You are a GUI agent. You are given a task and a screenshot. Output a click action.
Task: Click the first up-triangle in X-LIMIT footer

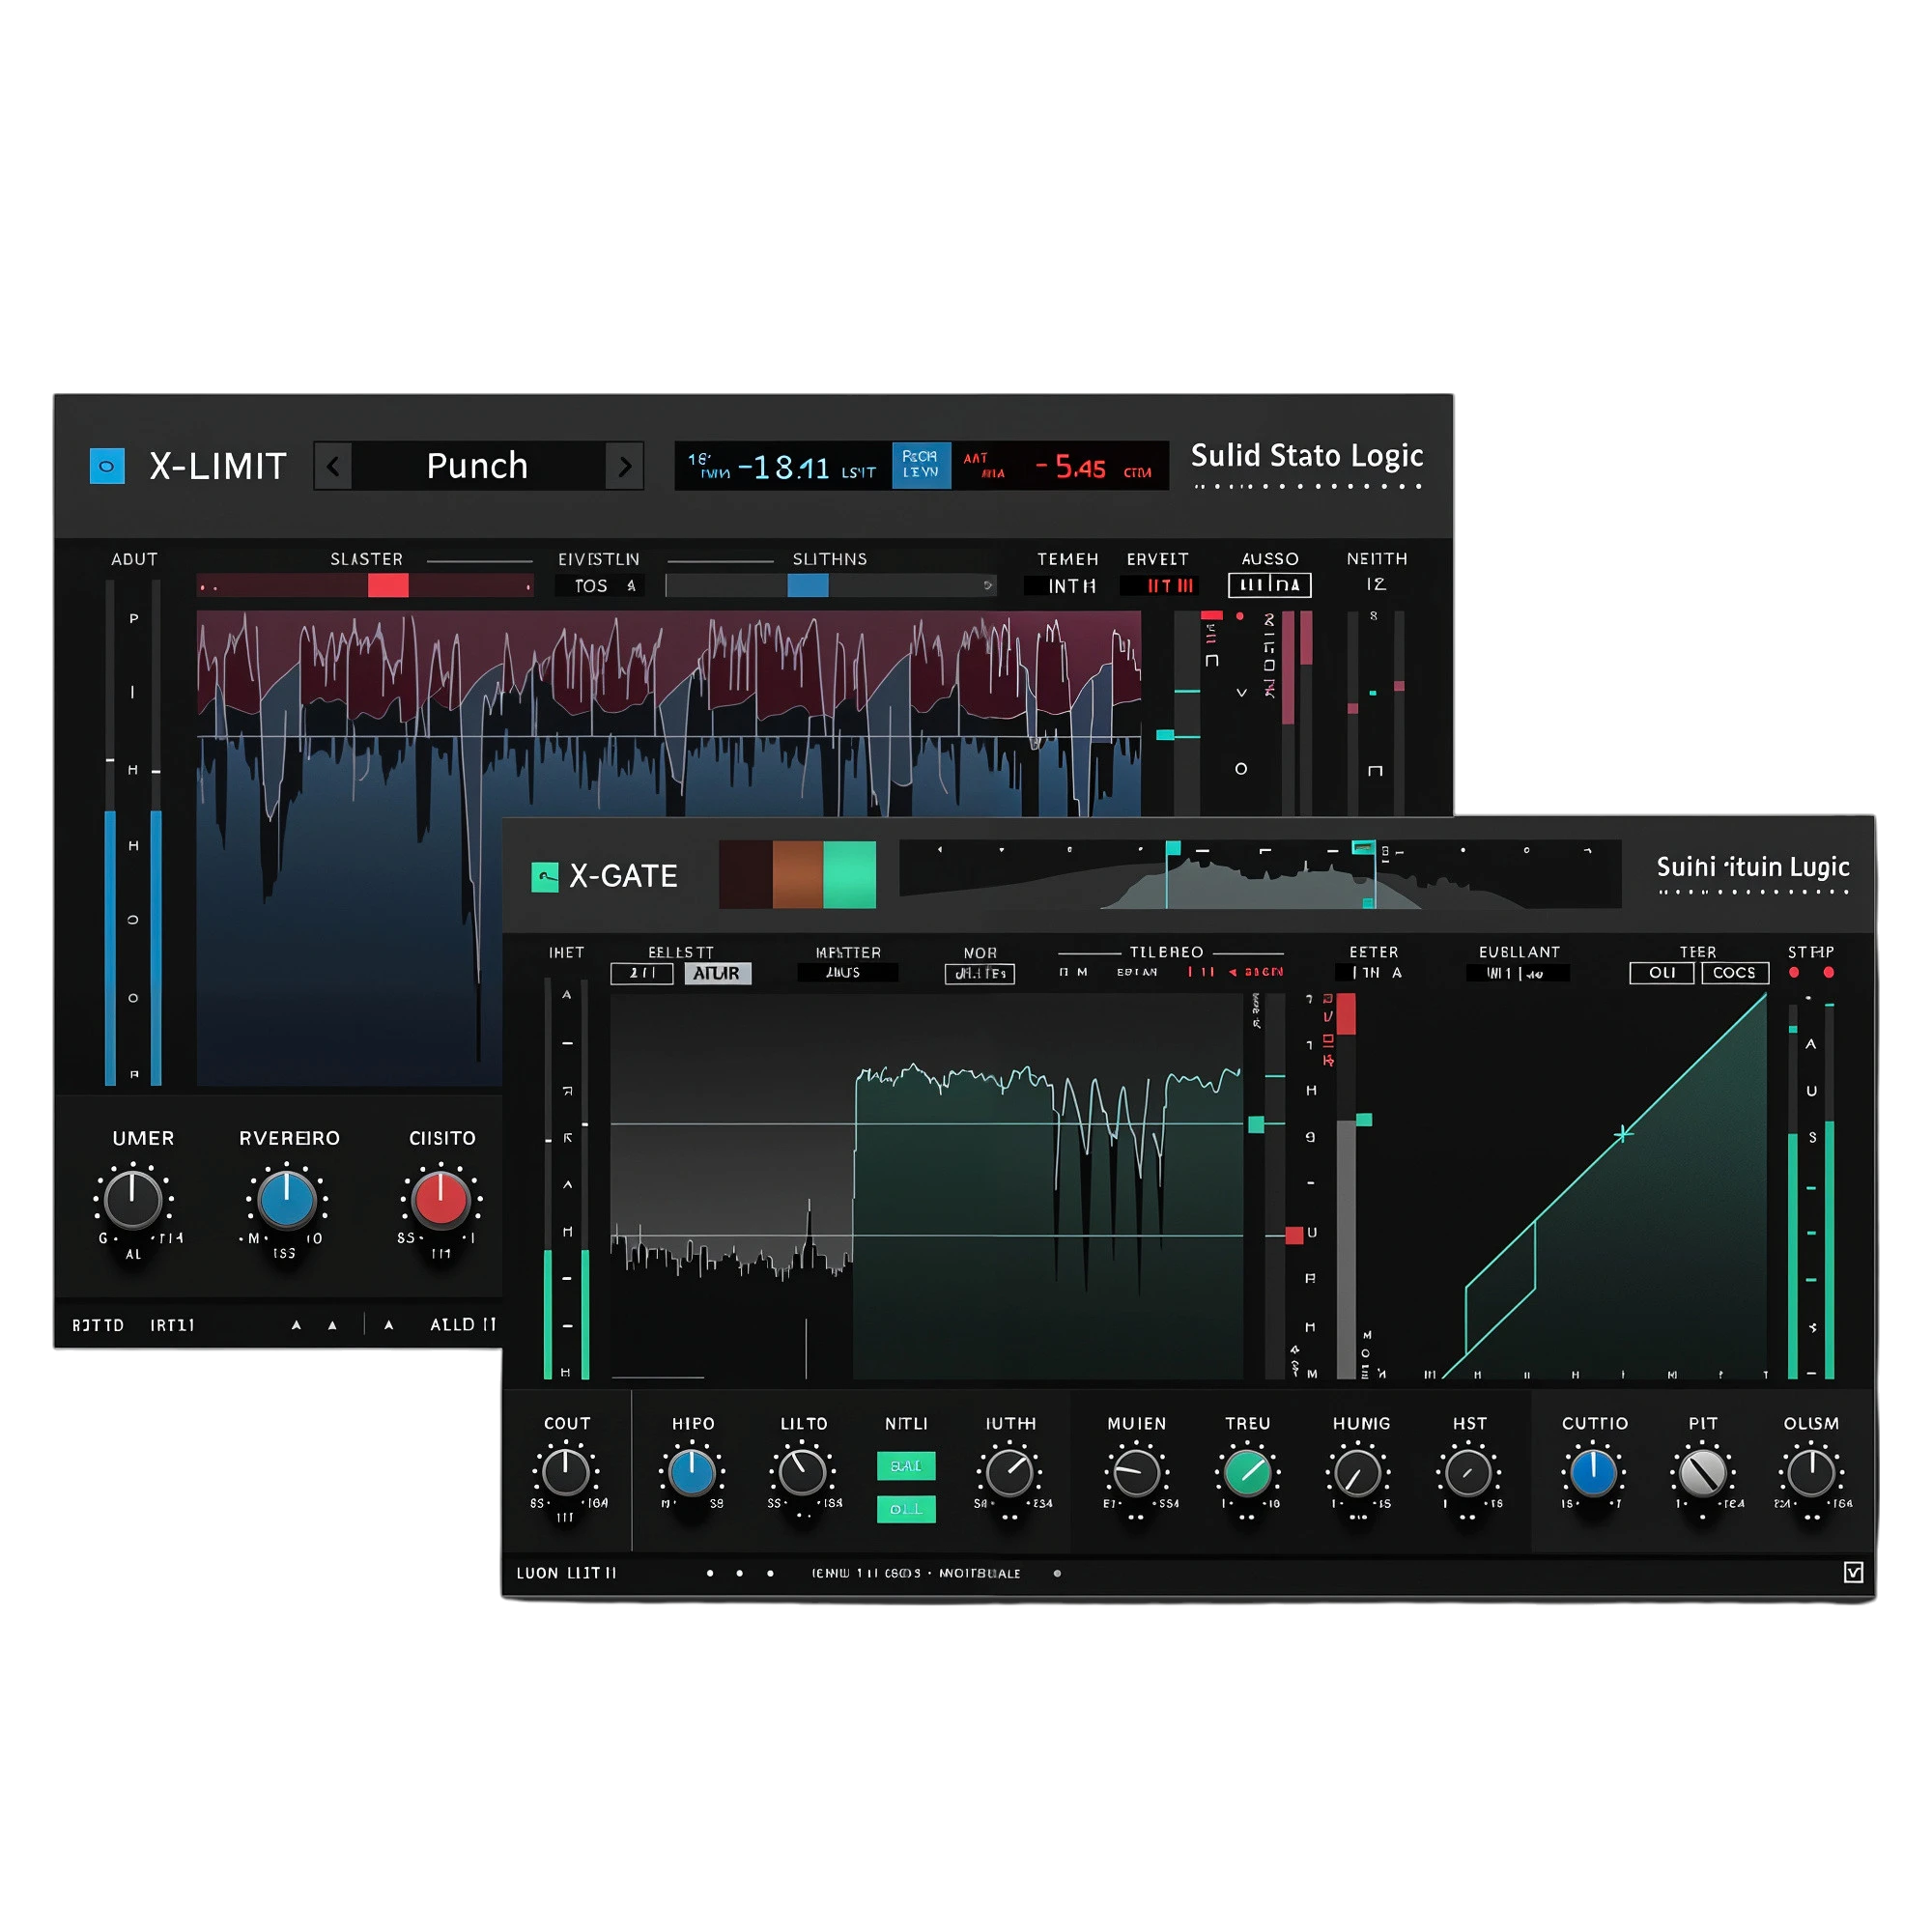tap(296, 1325)
